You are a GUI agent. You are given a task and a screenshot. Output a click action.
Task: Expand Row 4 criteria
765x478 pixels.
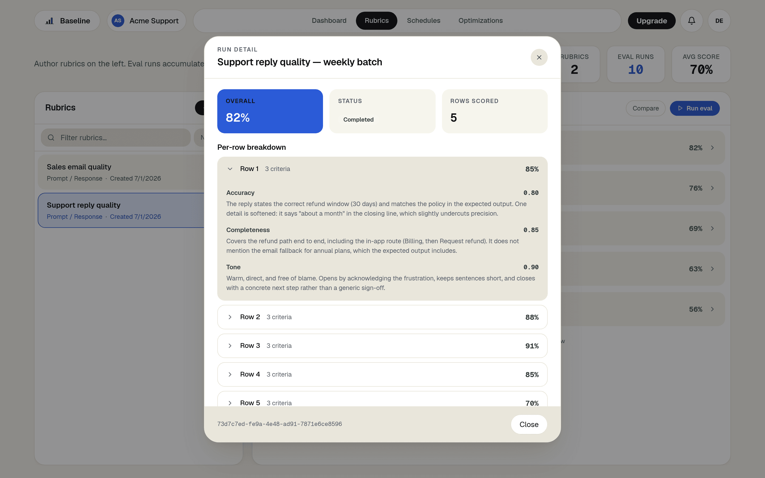click(230, 374)
